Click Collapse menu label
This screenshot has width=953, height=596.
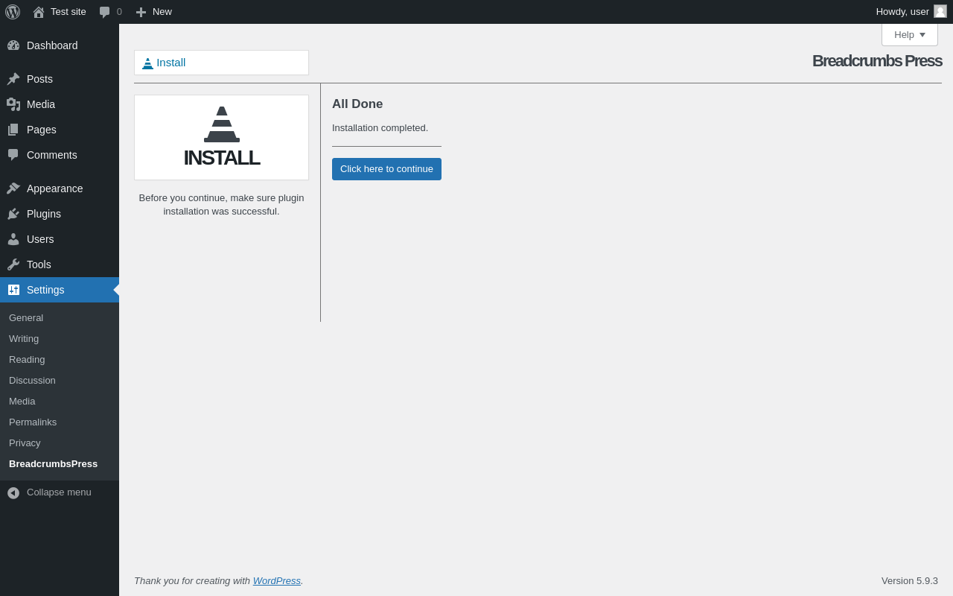pos(59,492)
